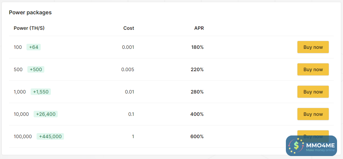Click the MMO4ME dollar sign logo icon

(x=296, y=146)
